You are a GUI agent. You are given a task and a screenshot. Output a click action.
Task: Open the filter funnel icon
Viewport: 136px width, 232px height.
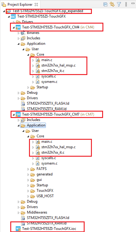coord(119,4)
